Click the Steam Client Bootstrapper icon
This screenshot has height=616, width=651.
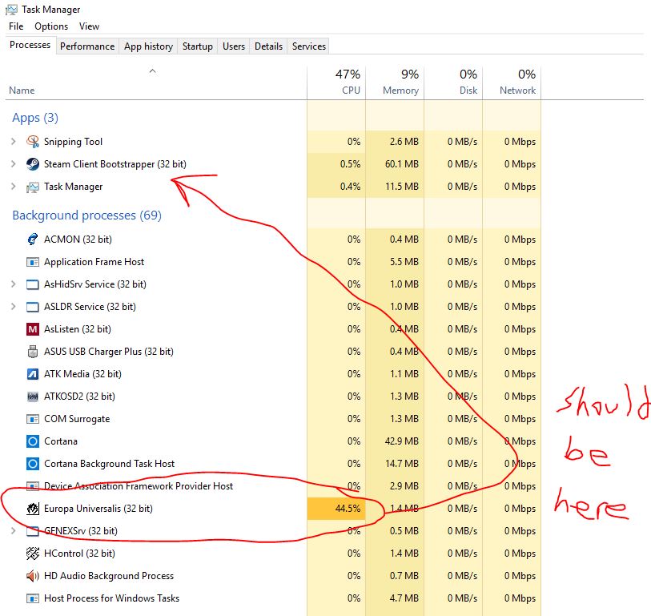click(x=33, y=164)
